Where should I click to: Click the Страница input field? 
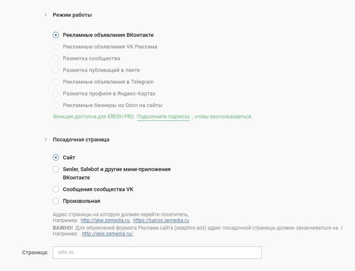pyautogui.click(x=156, y=252)
